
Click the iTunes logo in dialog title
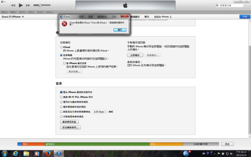click(61, 16)
